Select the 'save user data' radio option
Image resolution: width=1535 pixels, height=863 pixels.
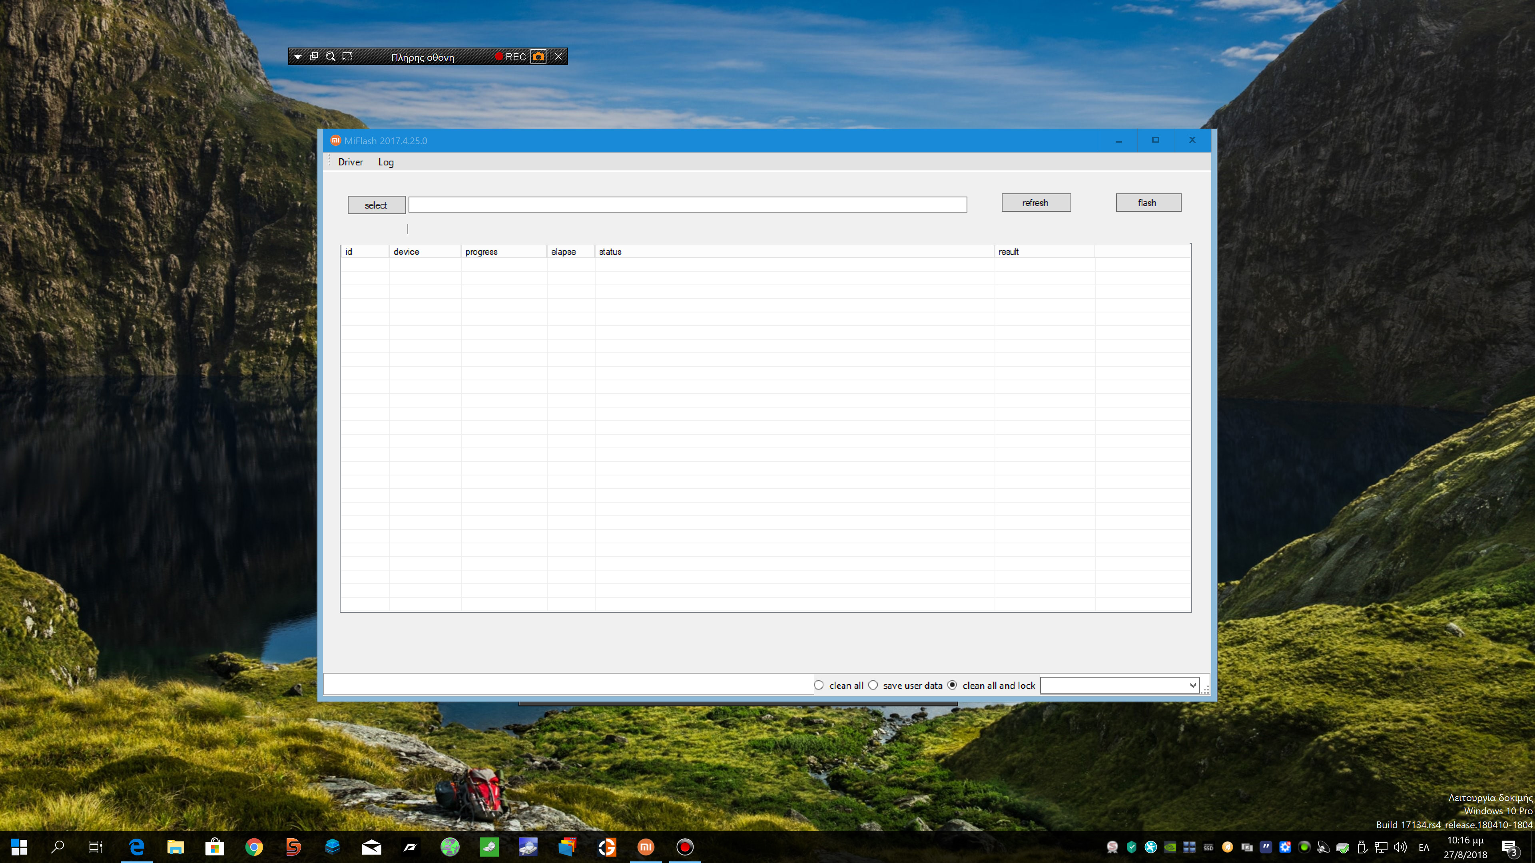[x=873, y=685]
